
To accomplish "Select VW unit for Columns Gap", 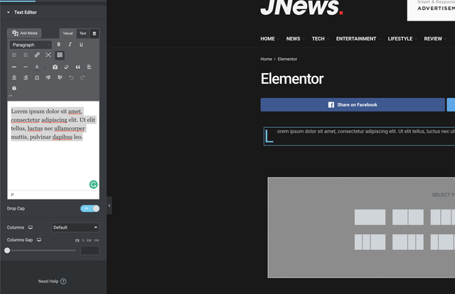I will pyautogui.click(x=97, y=240).
